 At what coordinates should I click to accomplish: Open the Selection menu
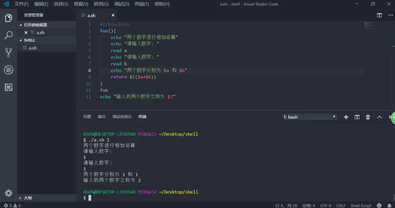(x=61, y=4)
